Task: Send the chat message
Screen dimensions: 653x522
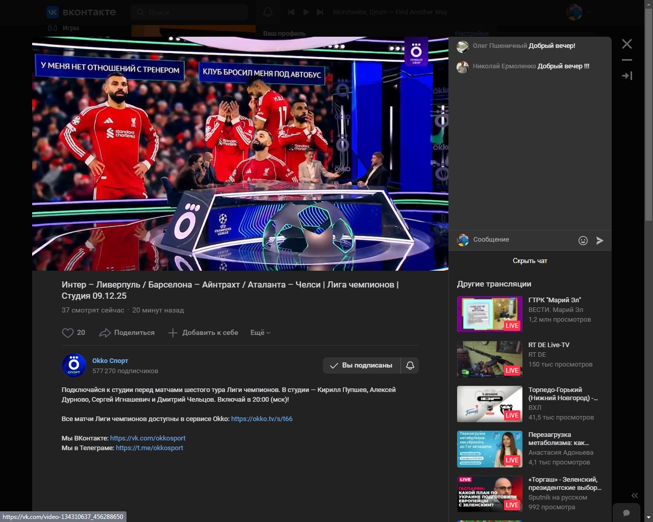Action: (x=600, y=240)
